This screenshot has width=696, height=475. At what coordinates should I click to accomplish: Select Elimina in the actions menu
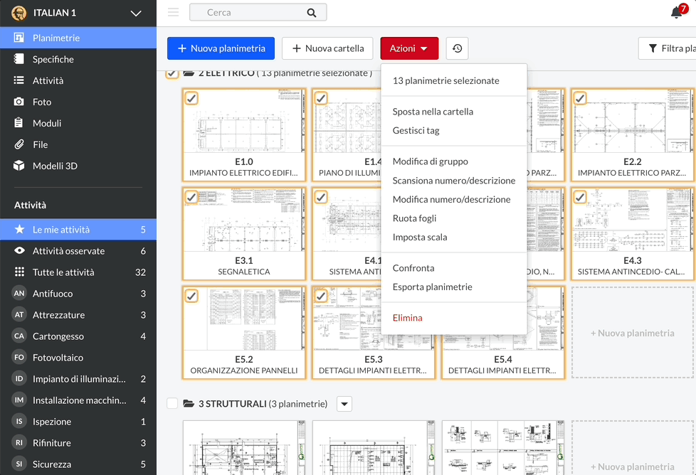[x=408, y=318]
